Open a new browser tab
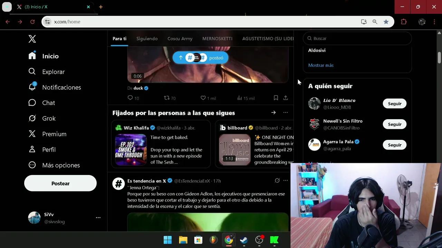This screenshot has width=442, height=248. click(x=101, y=7)
